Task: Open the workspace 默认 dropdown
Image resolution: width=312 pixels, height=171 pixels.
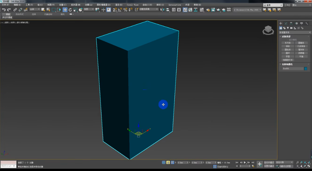Action: [301, 5]
